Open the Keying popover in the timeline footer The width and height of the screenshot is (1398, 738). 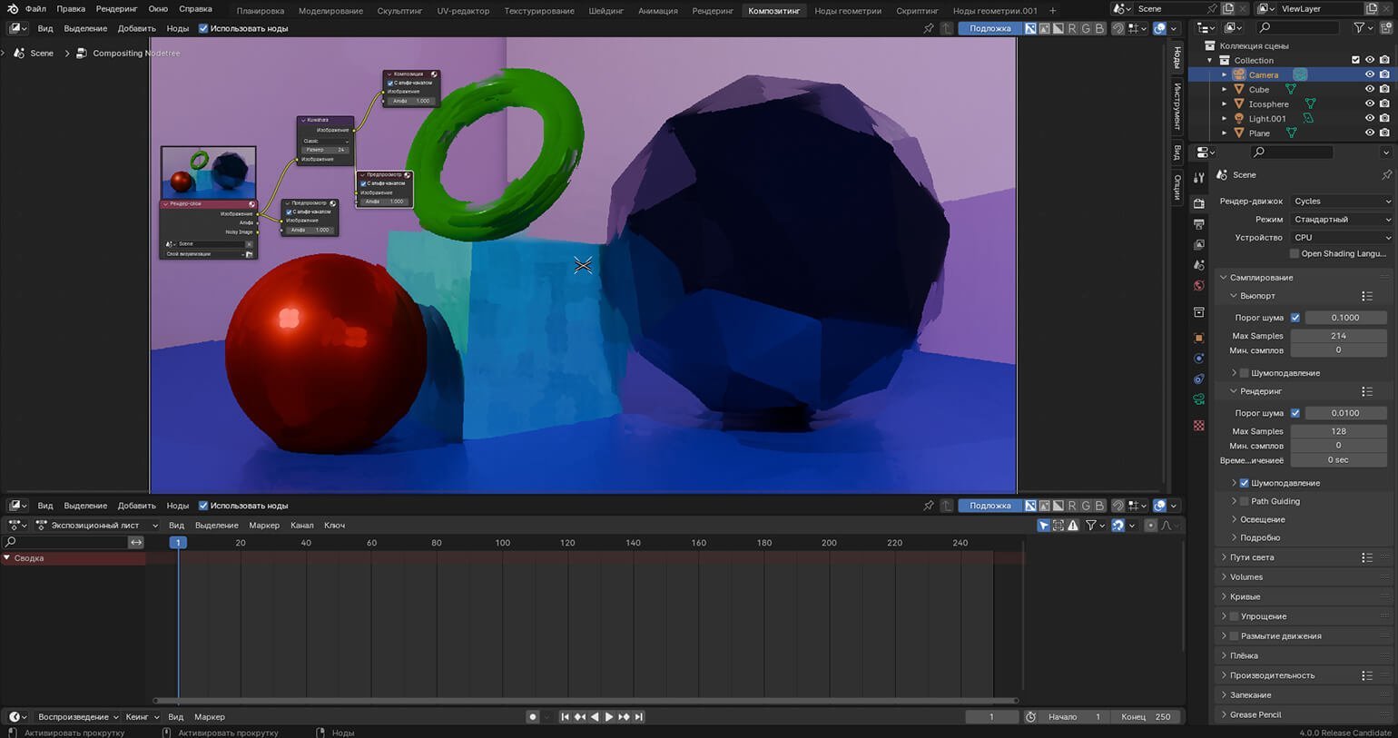pyautogui.click(x=141, y=717)
